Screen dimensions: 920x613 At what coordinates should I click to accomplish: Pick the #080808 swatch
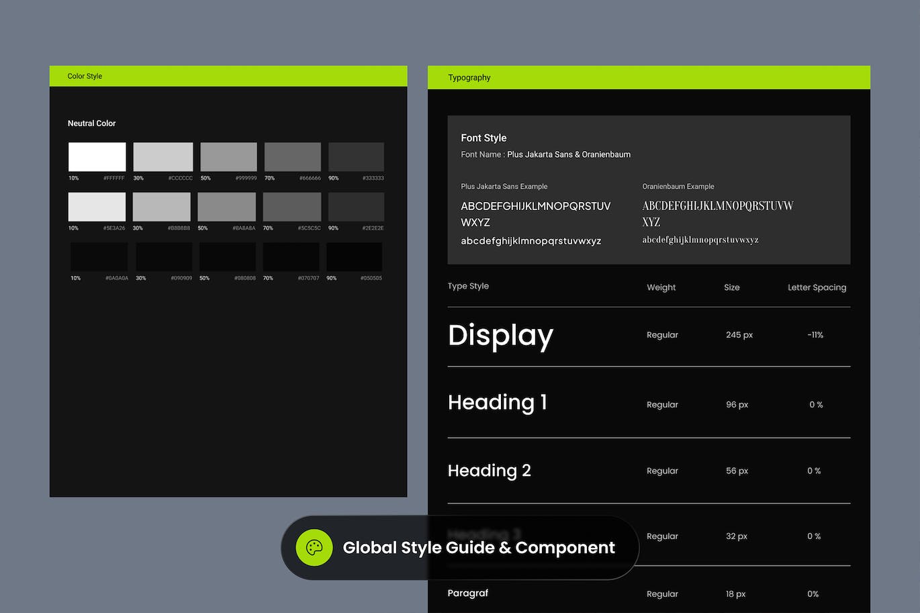(x=228, y=256)
